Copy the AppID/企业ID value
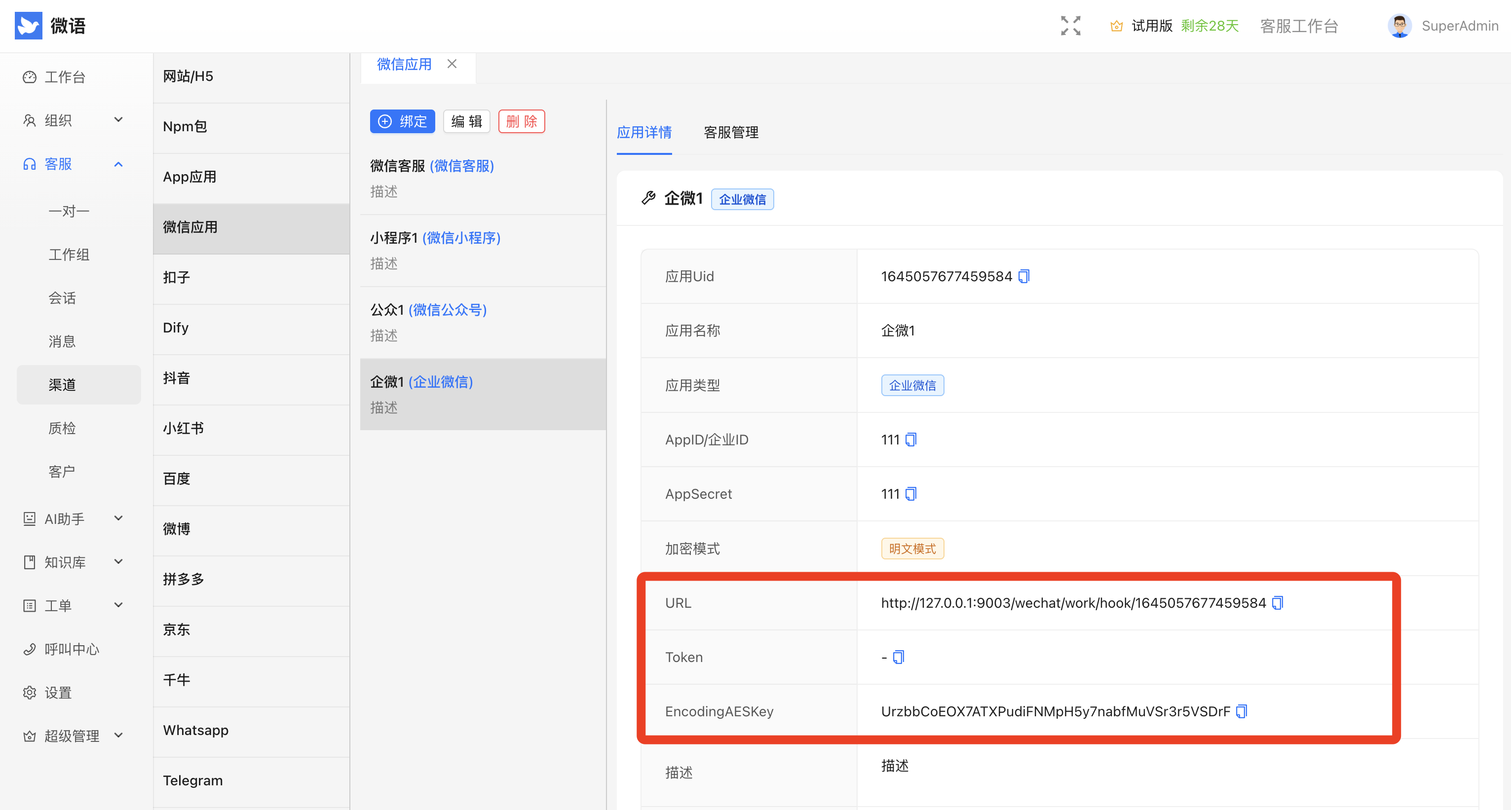Screen dimensions: 1511x810 point(911,440)
